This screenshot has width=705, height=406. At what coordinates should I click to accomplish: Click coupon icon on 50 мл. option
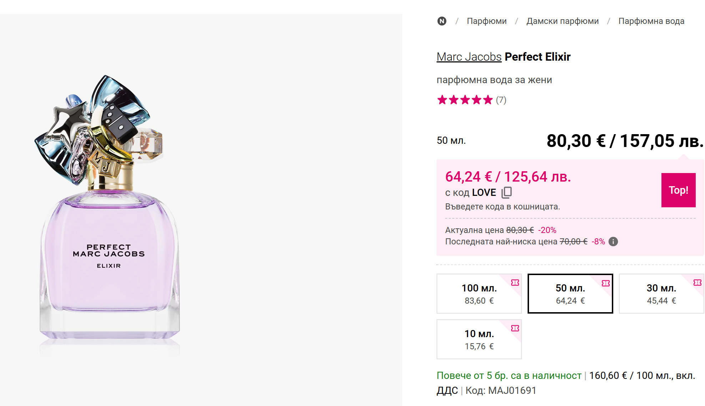tap(606, 283)
